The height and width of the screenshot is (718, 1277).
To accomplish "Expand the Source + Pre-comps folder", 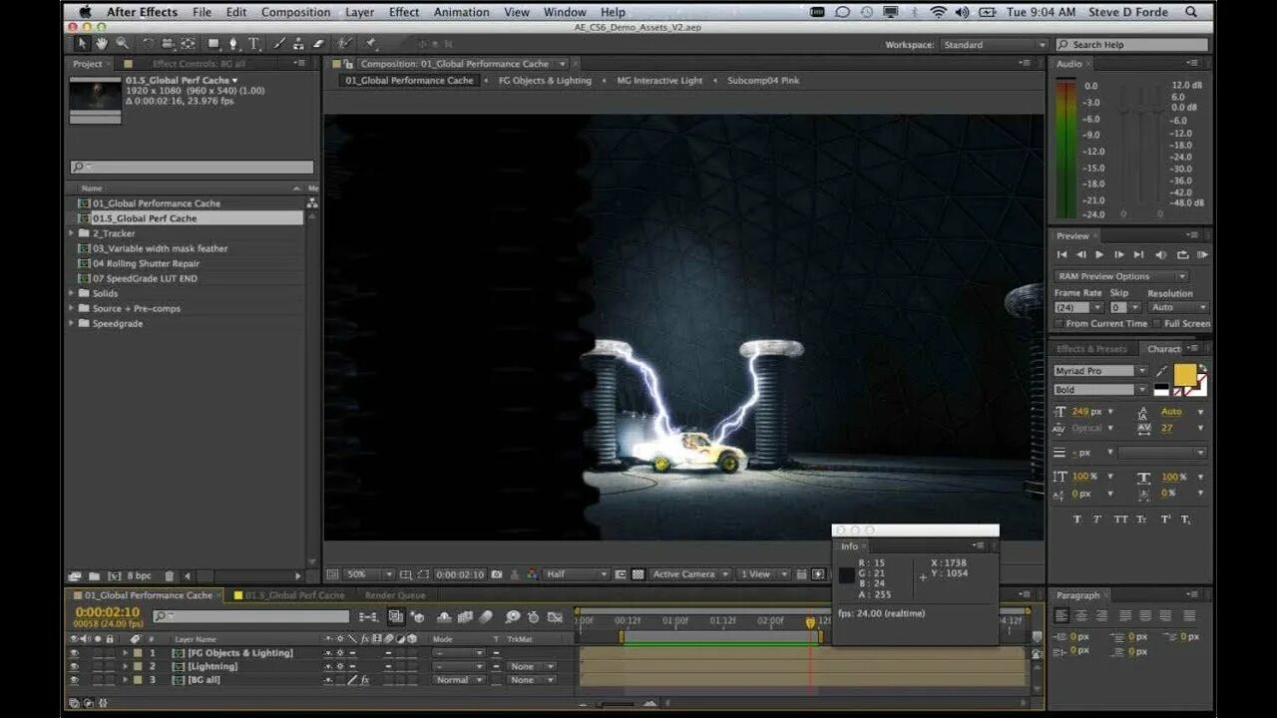I will coord(72,308).
